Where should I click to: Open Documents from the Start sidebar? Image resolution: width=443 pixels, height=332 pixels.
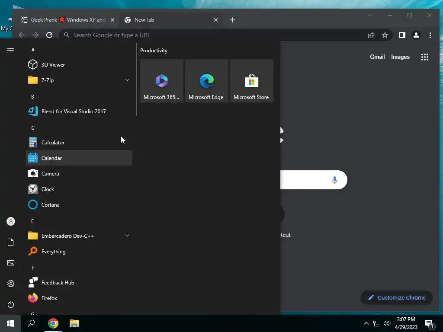[11, 242]
